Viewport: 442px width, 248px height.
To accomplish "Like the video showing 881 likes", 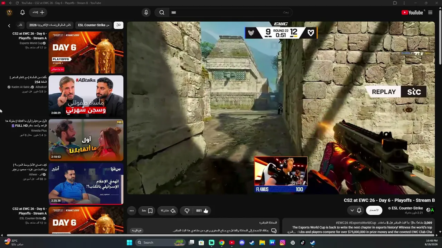I will 202,211.
